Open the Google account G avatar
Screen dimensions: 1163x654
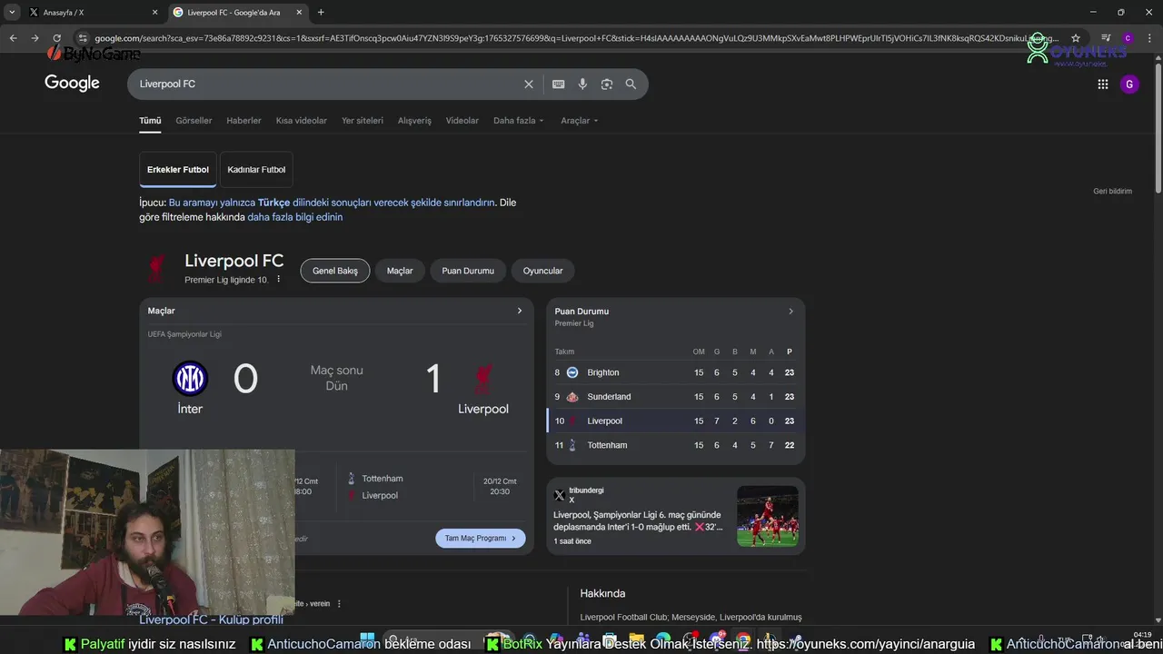point(1129,84)
